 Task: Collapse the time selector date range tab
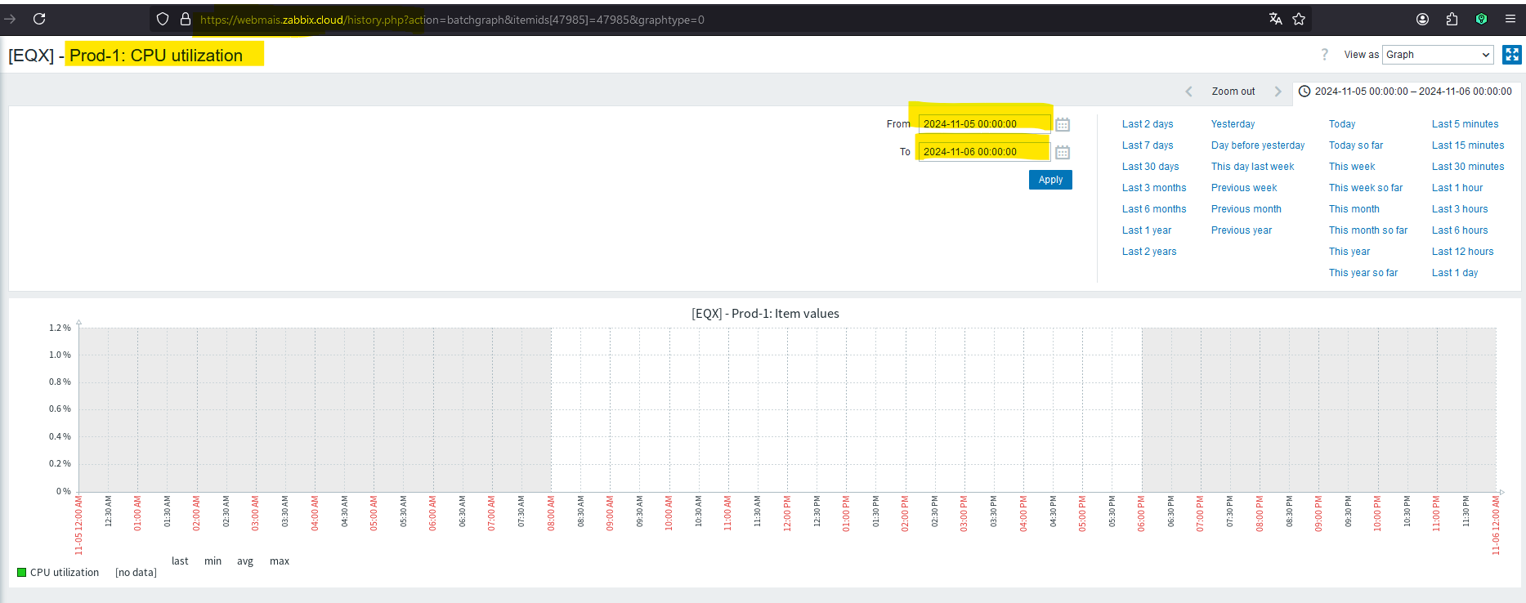point(1406,92)
